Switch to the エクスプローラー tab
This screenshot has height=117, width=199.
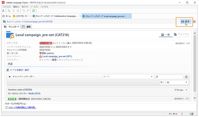tap(21, 16)
